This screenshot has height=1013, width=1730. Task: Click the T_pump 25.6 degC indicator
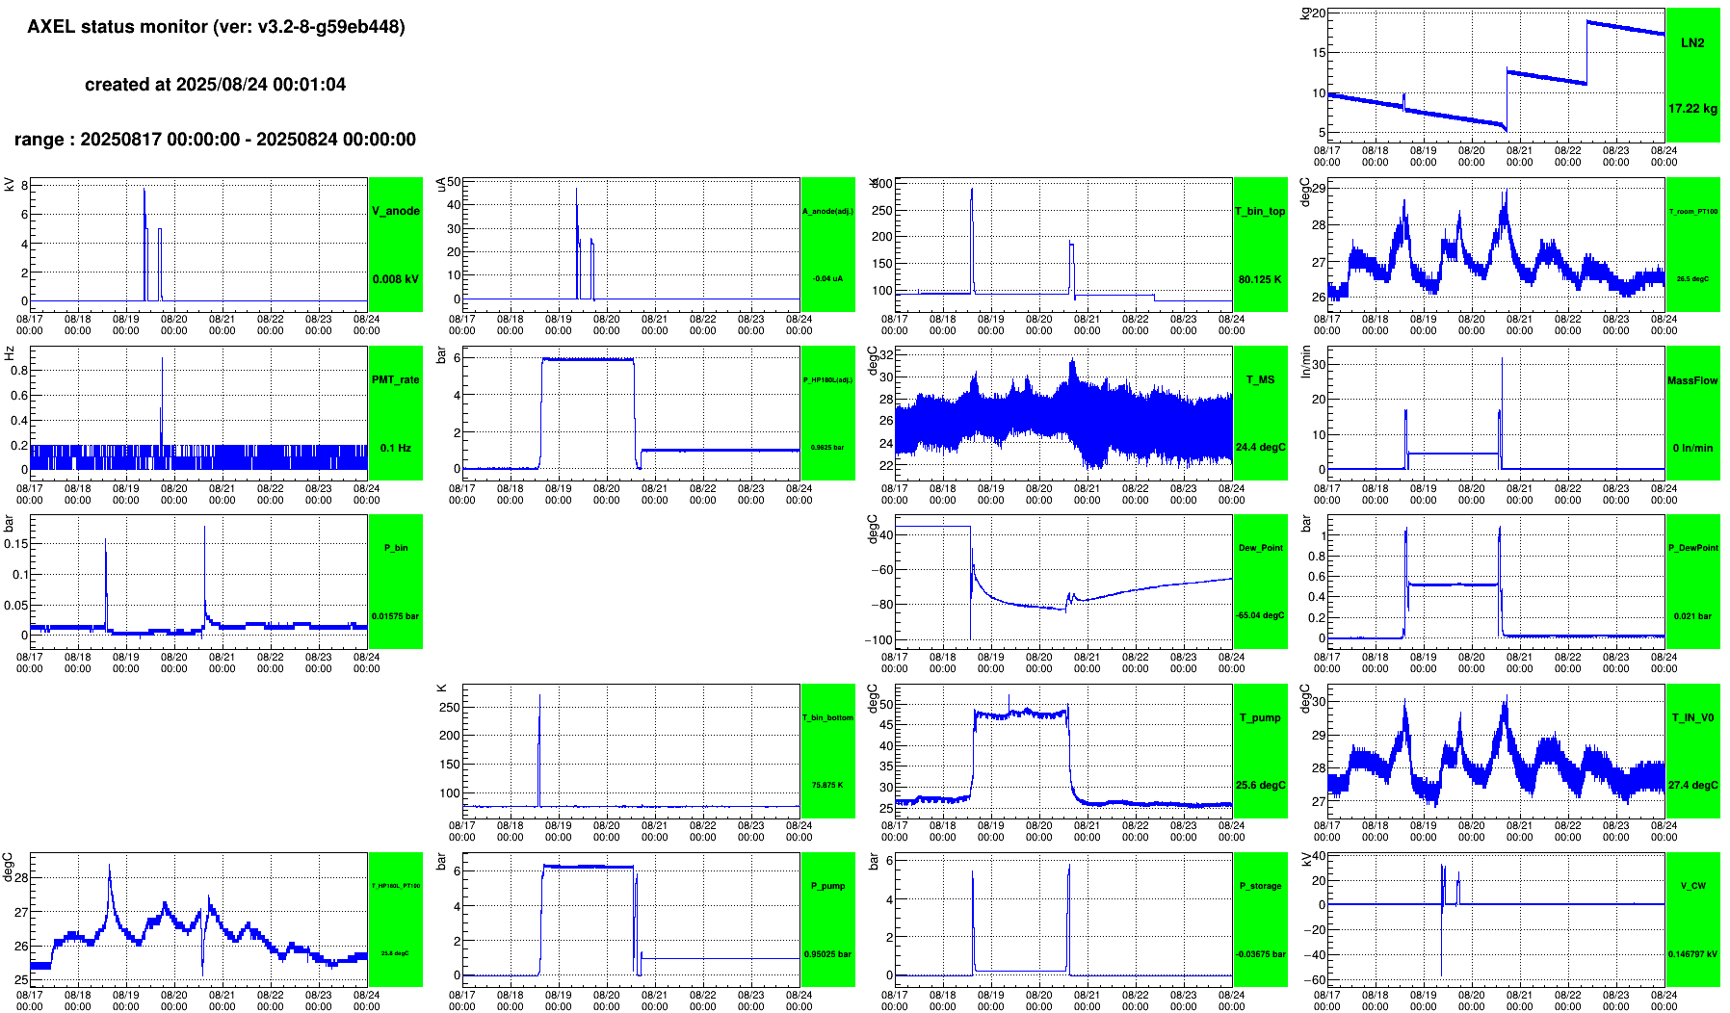coord(1261,751)
